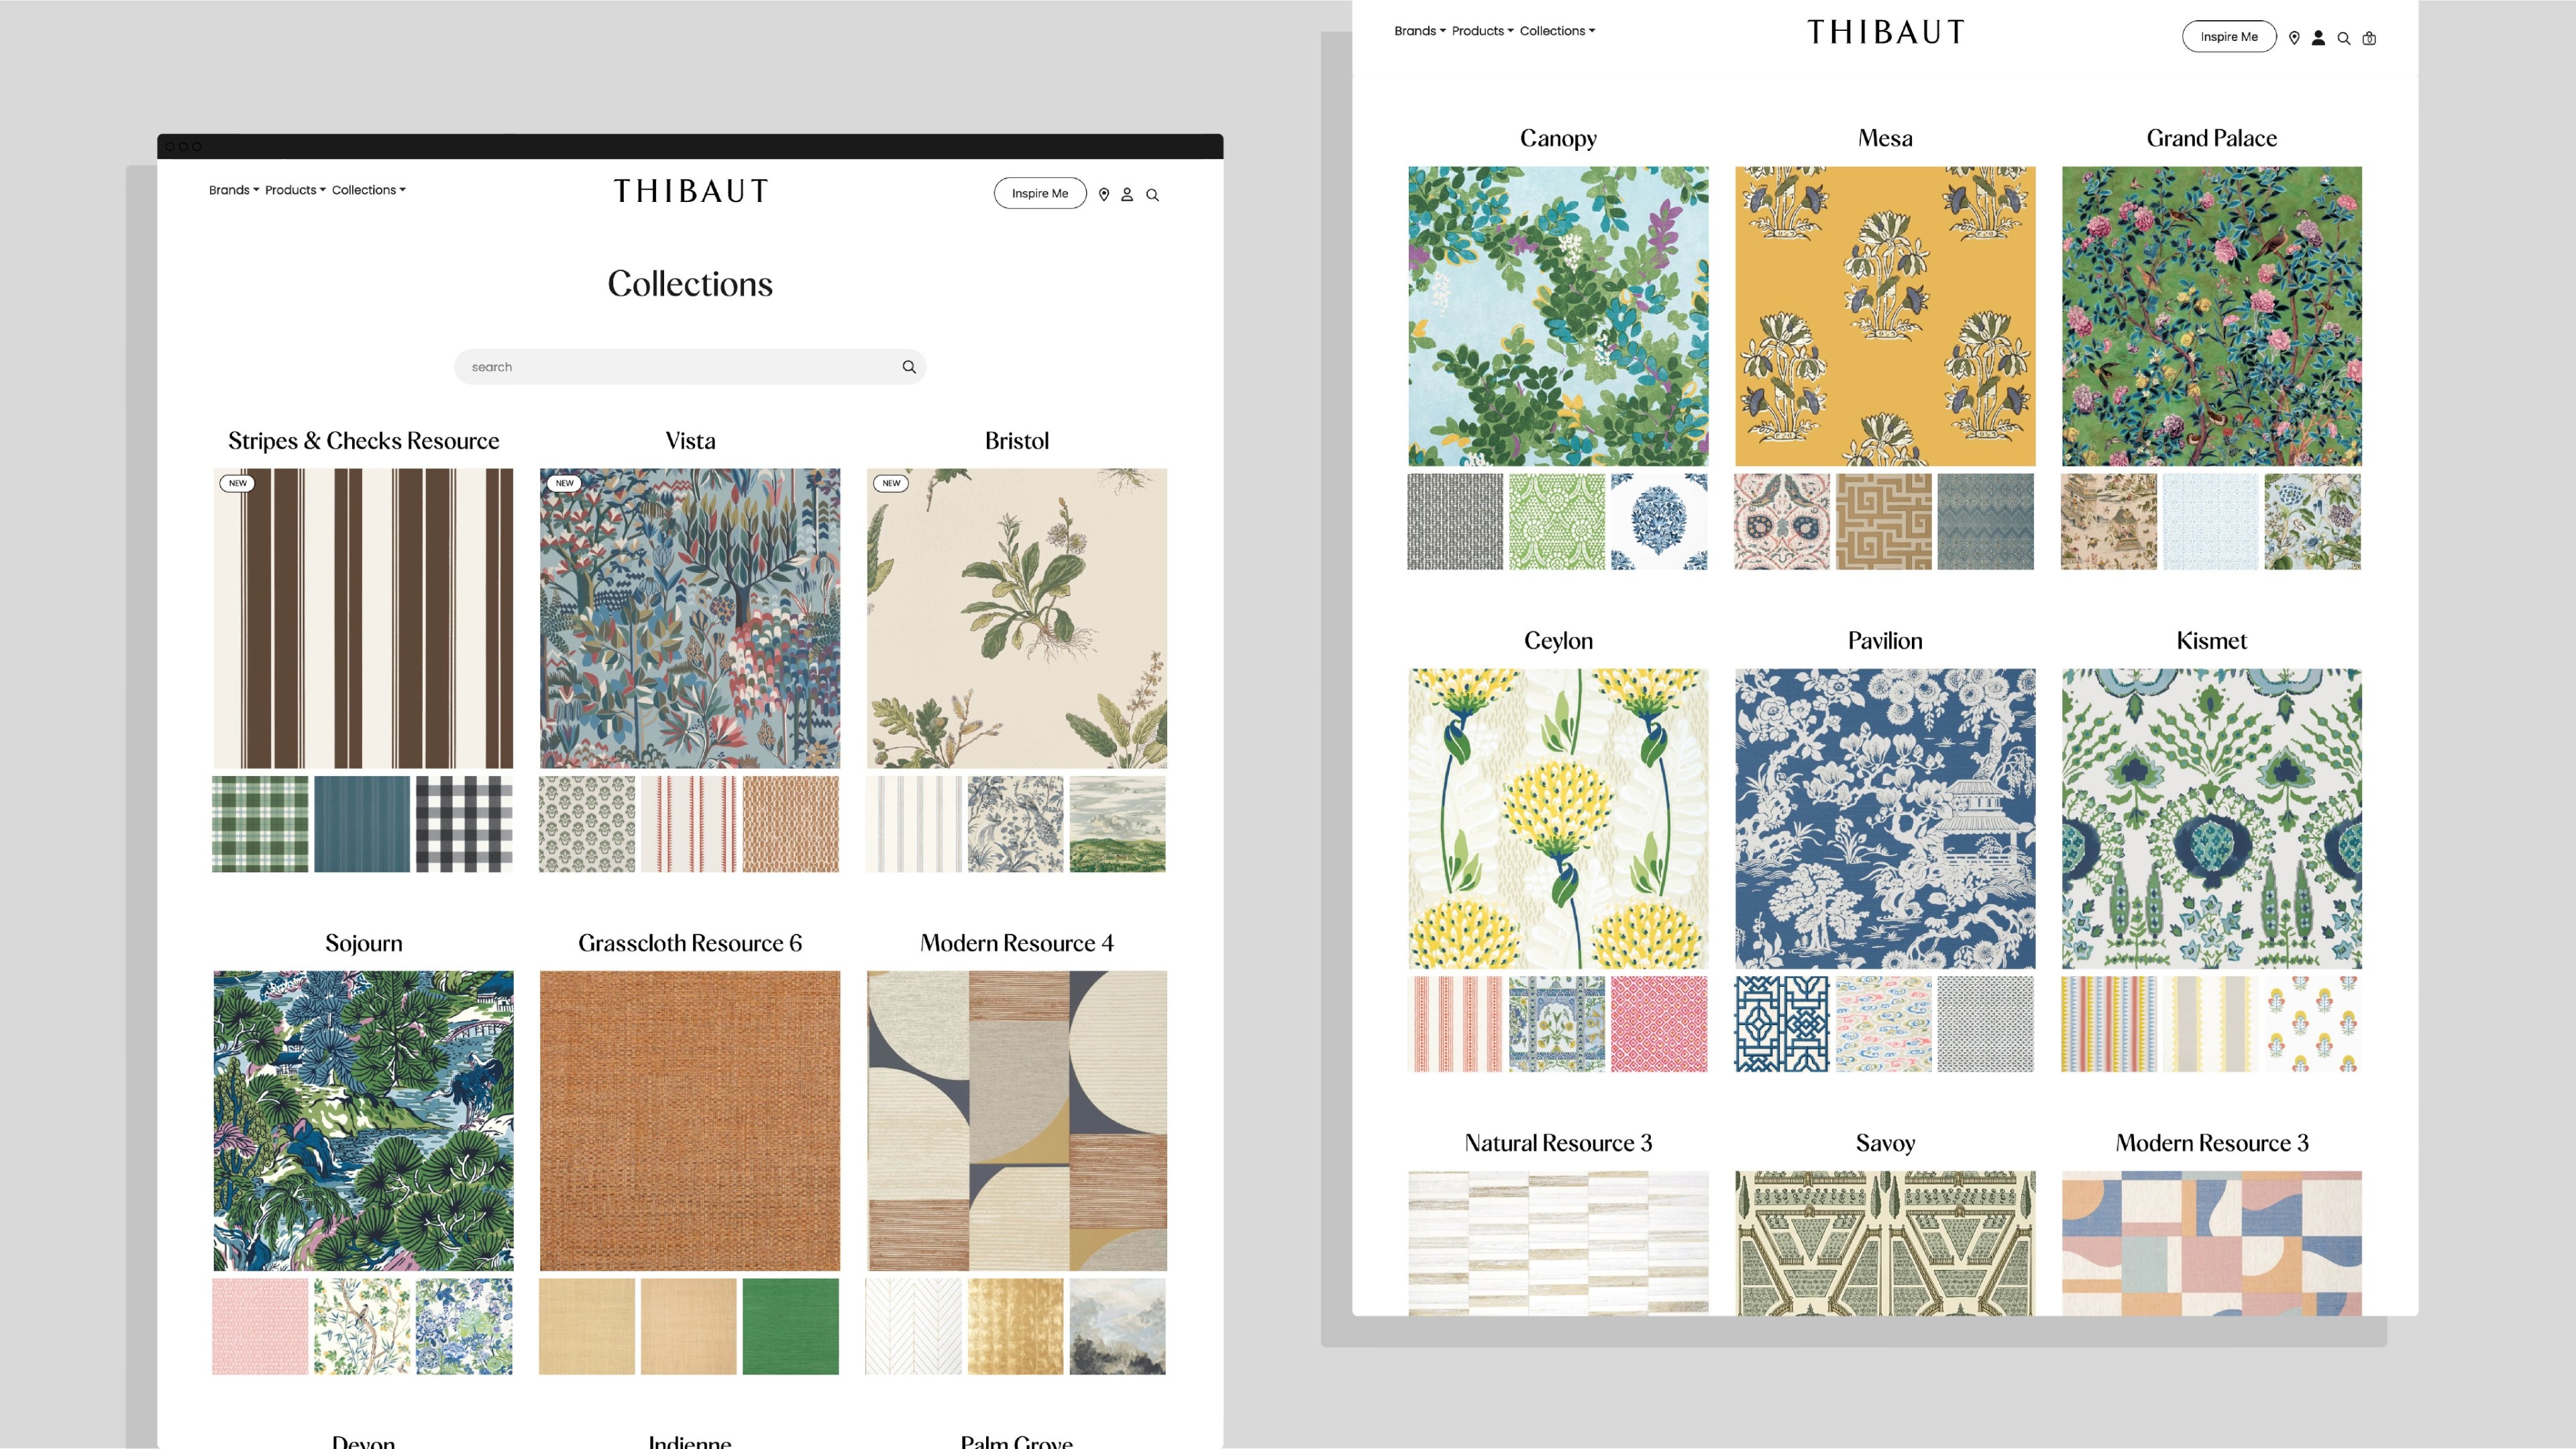Open the Bristol collection title
This screenshot has height=1449, width=2576.
coord(1017,441)
